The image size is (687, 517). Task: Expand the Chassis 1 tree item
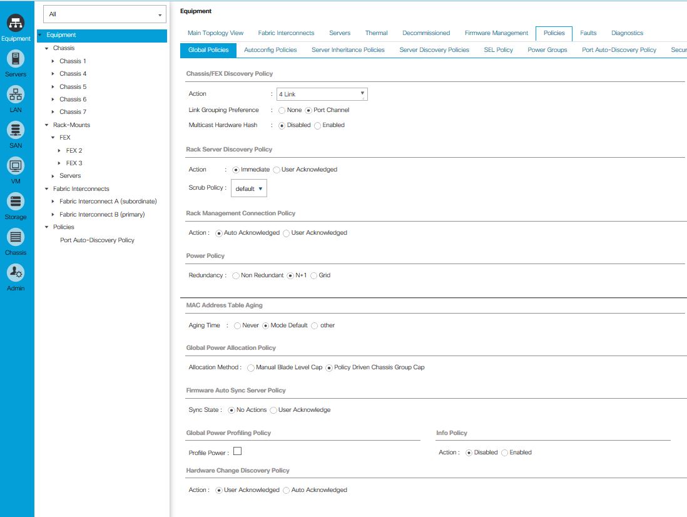click(53, 61)
